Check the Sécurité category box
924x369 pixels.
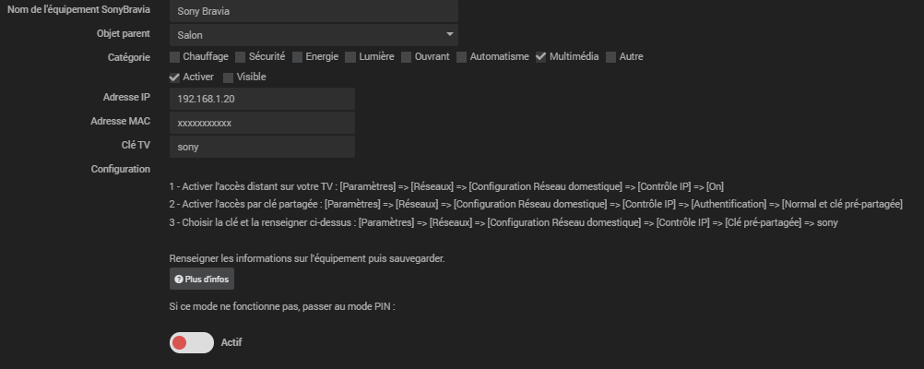click(241, 57)
